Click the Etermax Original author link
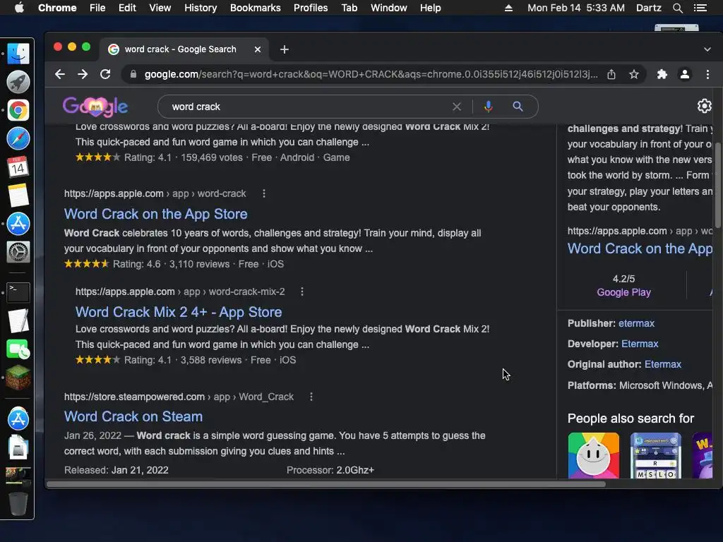Screen dimensions: 723x542 [x=662, y=365]
